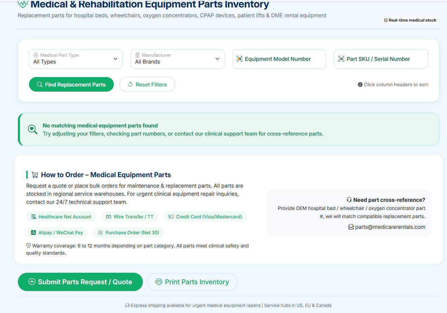The image size is (447, 313).
Task: Click the circular arrow icon in Reset Filters
Action: [x=130, y=85]
